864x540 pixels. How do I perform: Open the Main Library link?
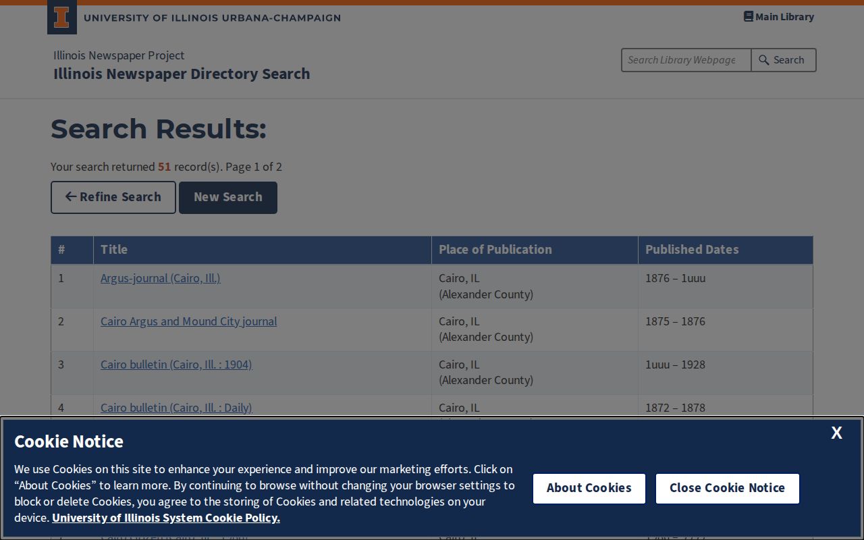(x=779, y=17)
